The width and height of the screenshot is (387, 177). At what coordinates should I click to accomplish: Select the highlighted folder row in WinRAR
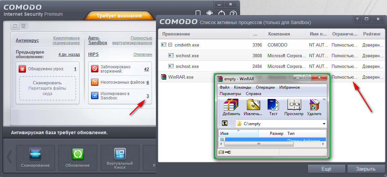coord(272,140)
